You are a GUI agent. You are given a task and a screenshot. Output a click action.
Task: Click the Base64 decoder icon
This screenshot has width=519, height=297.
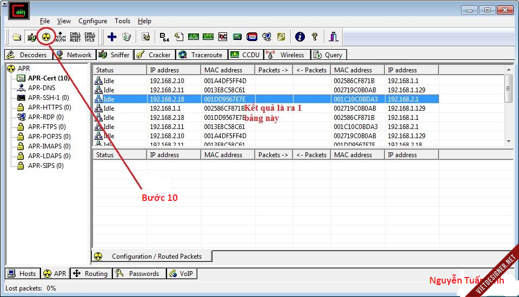[164, 37]
